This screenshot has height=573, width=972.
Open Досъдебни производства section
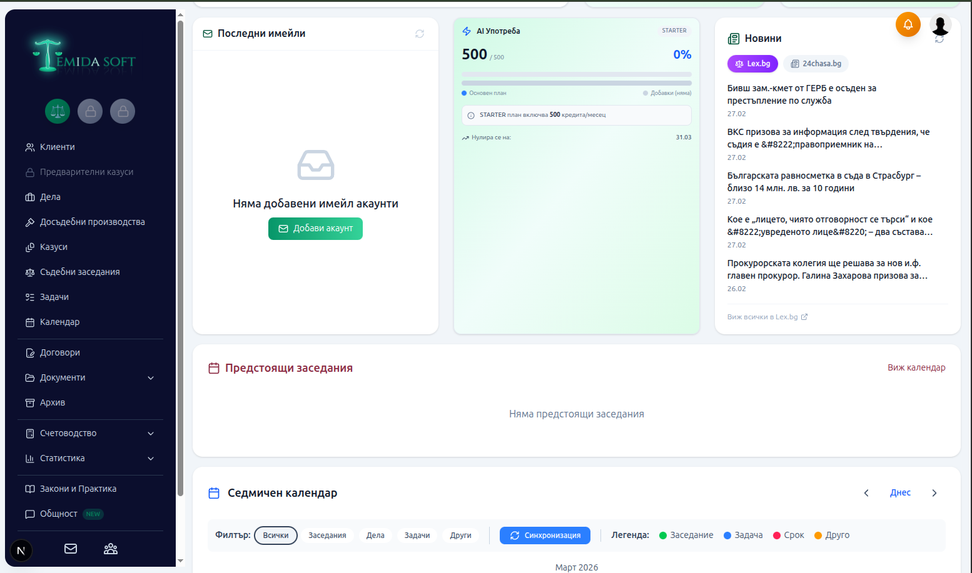pyautogui.click(x=91, y=222)
